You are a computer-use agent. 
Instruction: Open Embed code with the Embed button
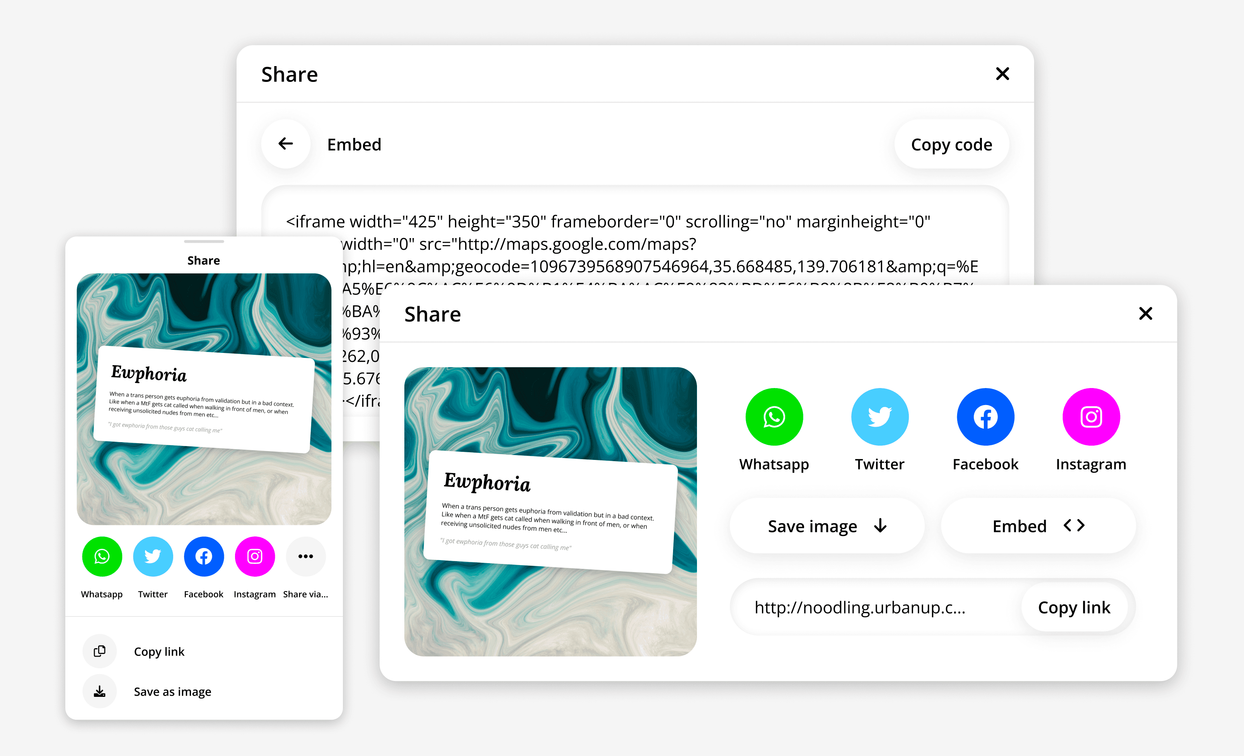(1038, 526)
